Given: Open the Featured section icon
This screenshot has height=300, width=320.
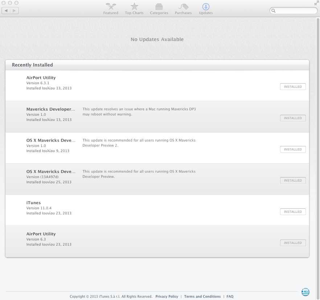Looking at the screenshot, I should point(111,7).
